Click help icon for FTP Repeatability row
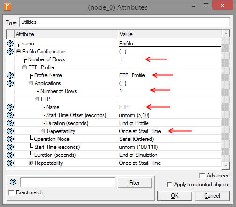The image size is (236, 207). (10, 131)
